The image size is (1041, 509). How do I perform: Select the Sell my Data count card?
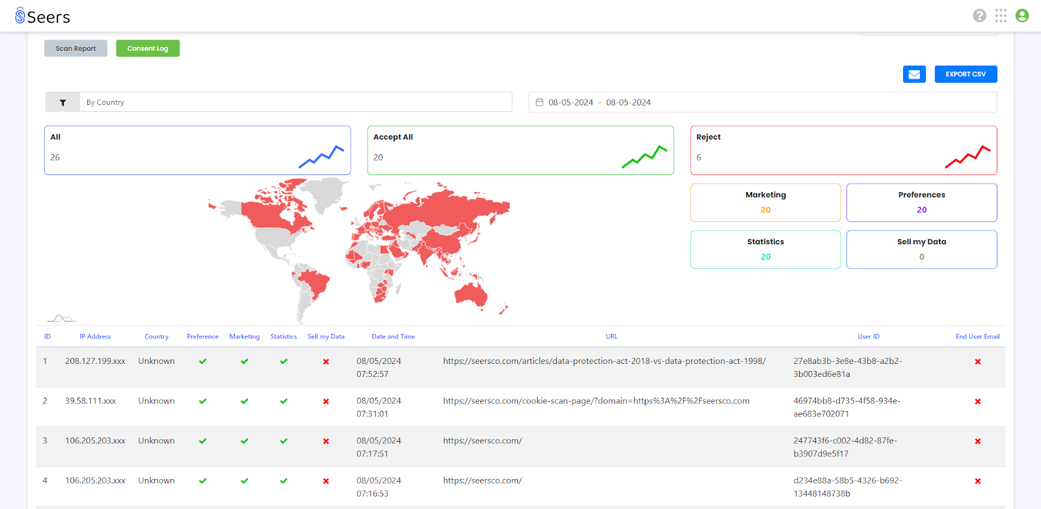point(921,249)
